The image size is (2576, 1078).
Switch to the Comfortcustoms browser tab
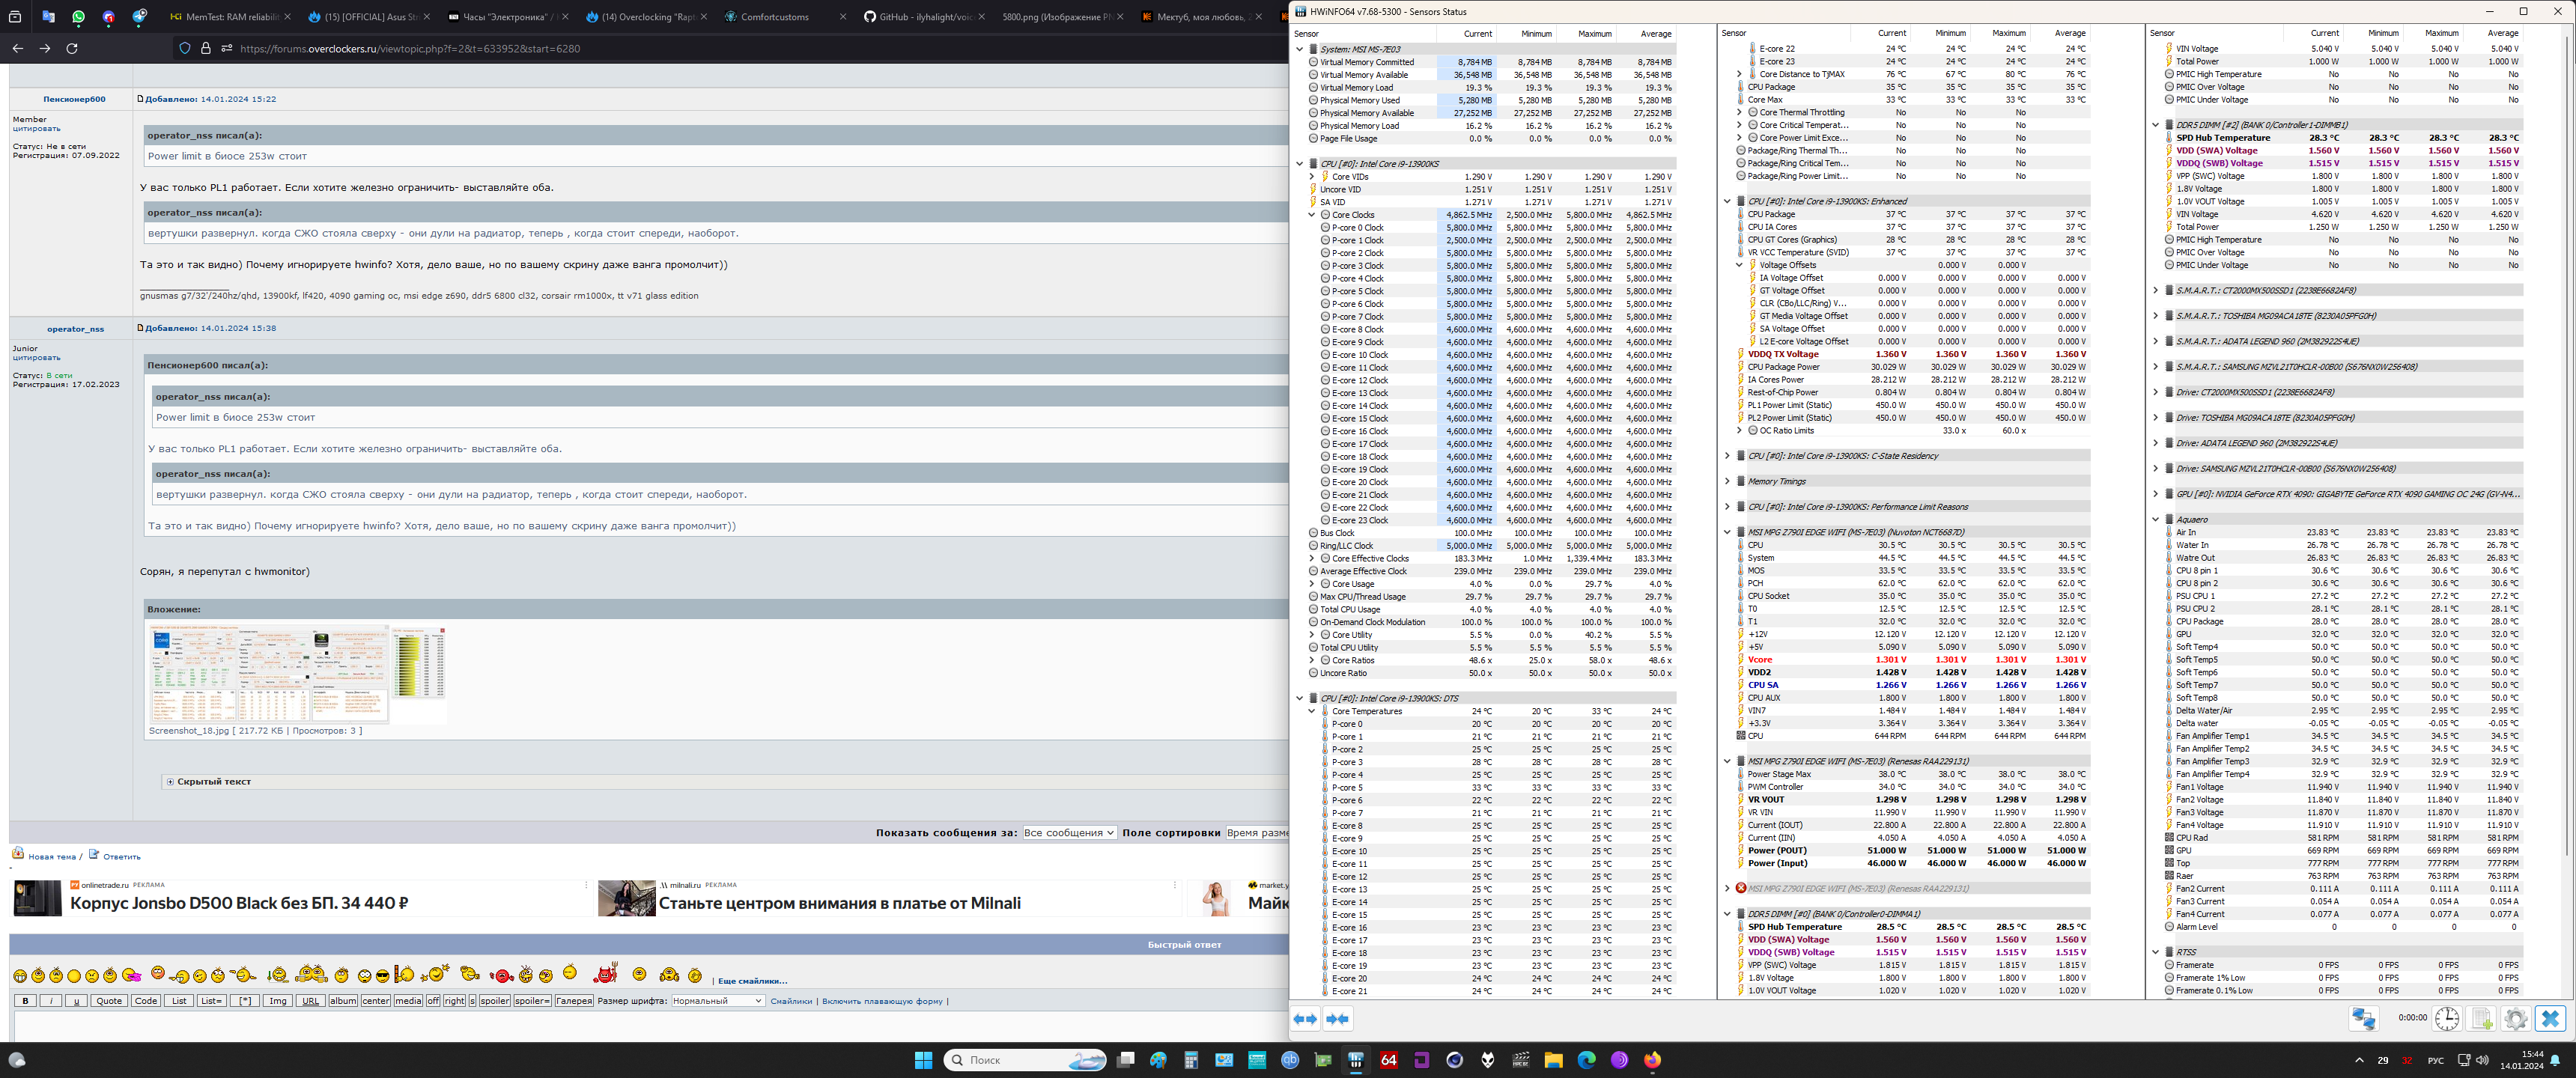(775, 17)
